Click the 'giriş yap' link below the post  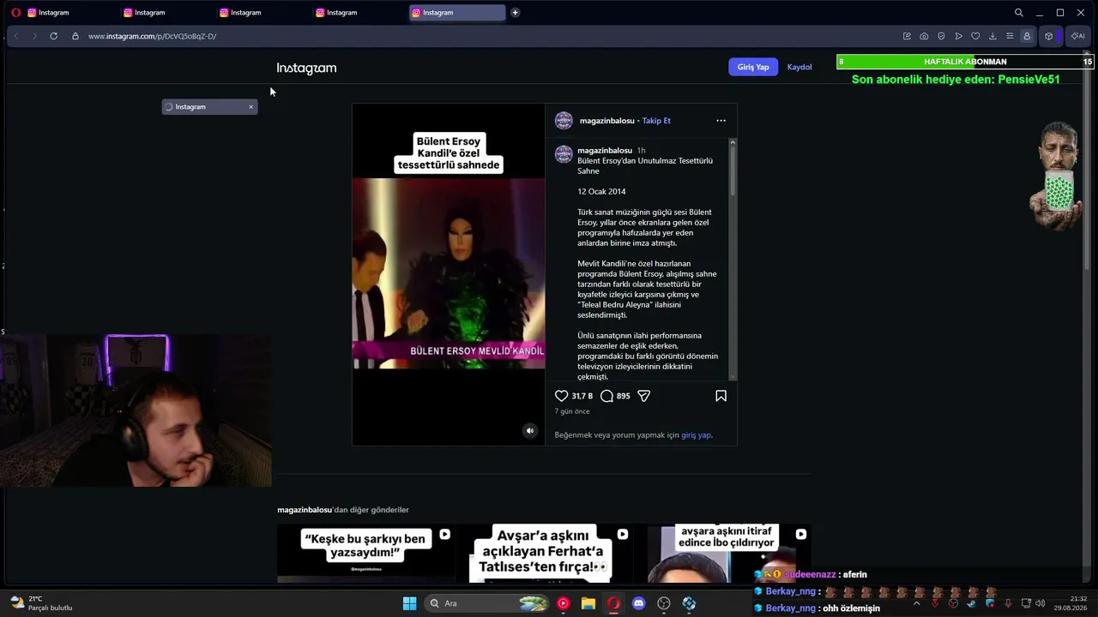pyautogui.click(x=696, y=435)
